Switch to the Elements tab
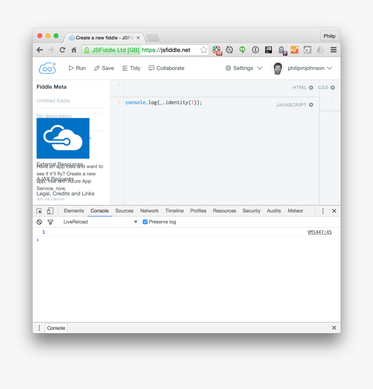 pyautogui.click(x=74, y=211)
